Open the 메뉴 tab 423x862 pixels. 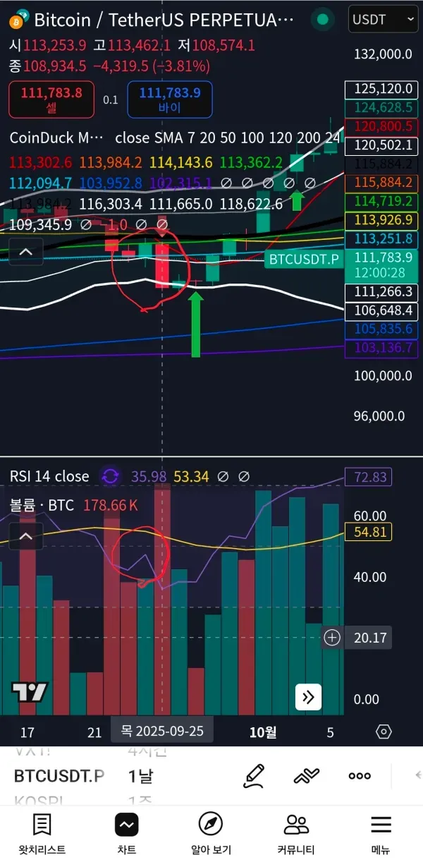coord(381,835)
